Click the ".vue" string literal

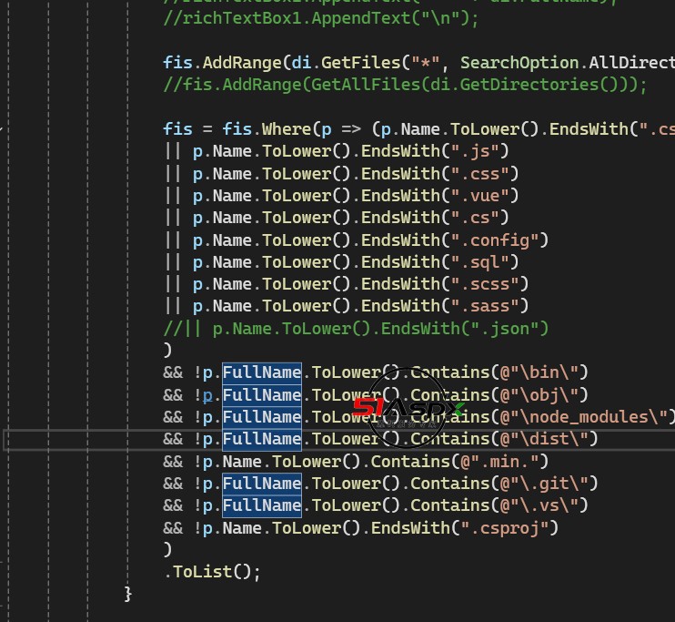pos(479,196)
